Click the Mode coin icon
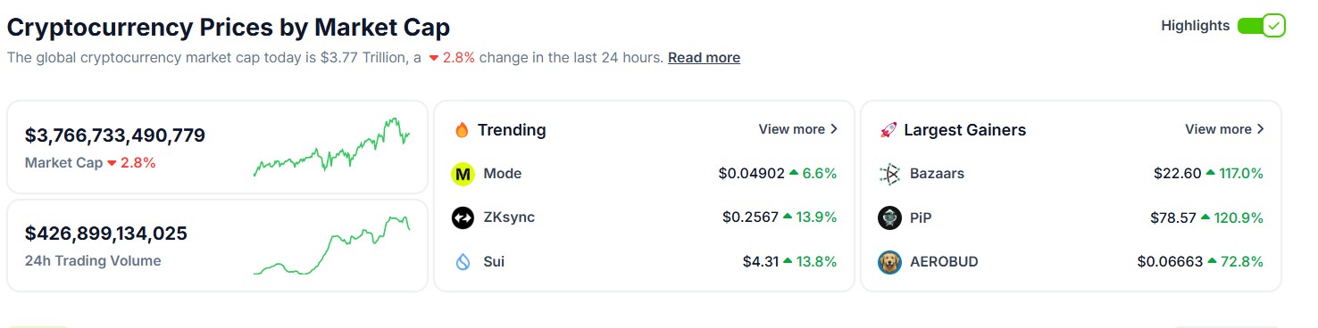1318x328 pixels. tap(463, 174)
